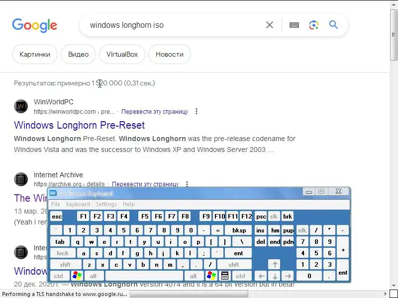This screenshot has height=298, width=398.
Task: Click the right Windows logo key on the keyboard
Action: coord(211,276)
